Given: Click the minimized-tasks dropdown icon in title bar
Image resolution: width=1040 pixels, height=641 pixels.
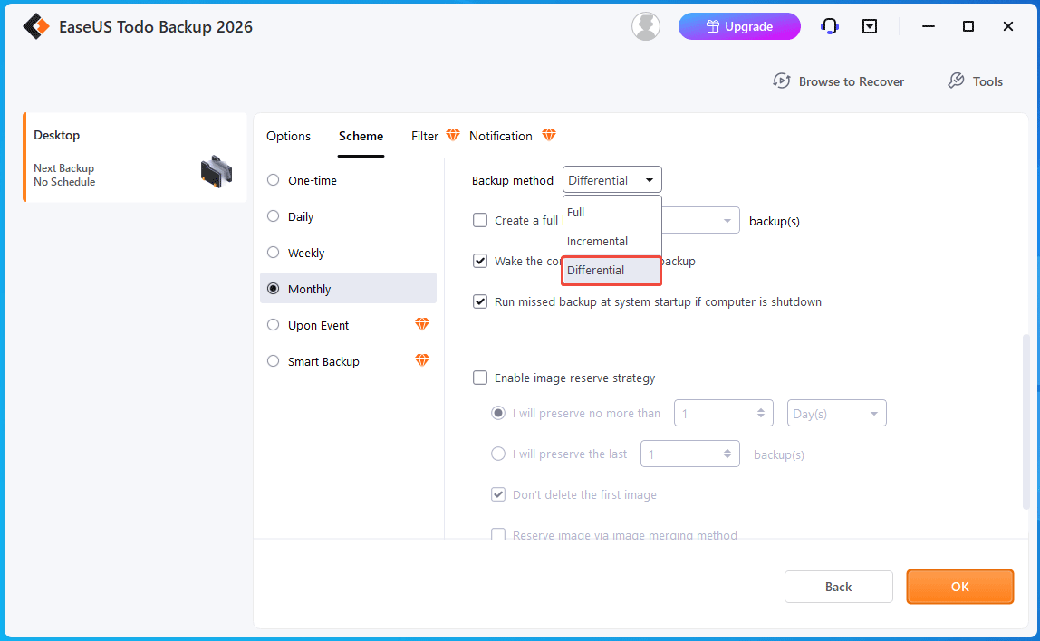Looking at the screenshot, I should click(869, 26).
